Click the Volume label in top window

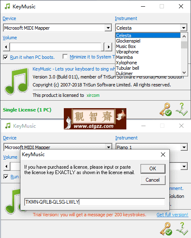10,38
